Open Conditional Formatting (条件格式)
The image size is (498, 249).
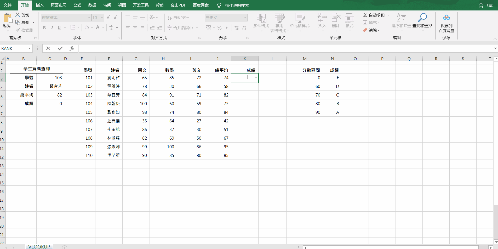[x=261, y=22]
